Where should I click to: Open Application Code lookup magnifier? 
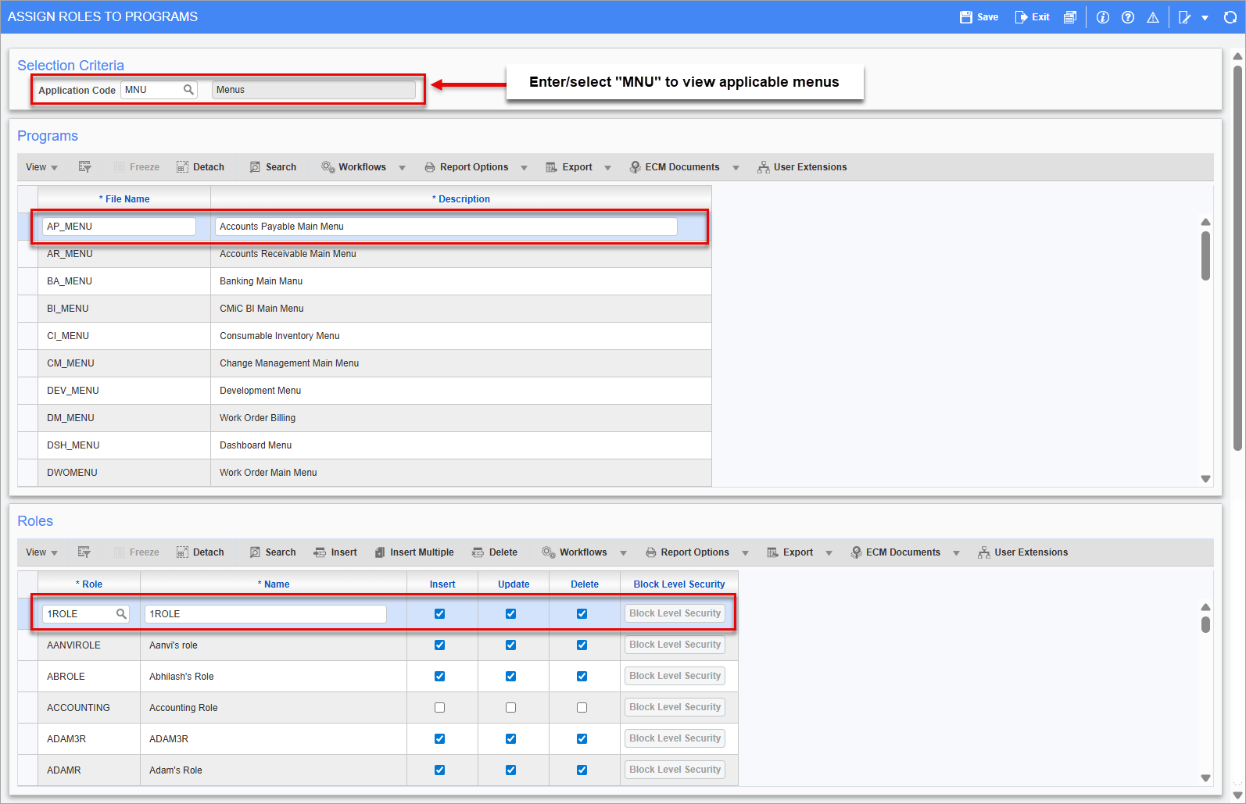pos(188,90)
